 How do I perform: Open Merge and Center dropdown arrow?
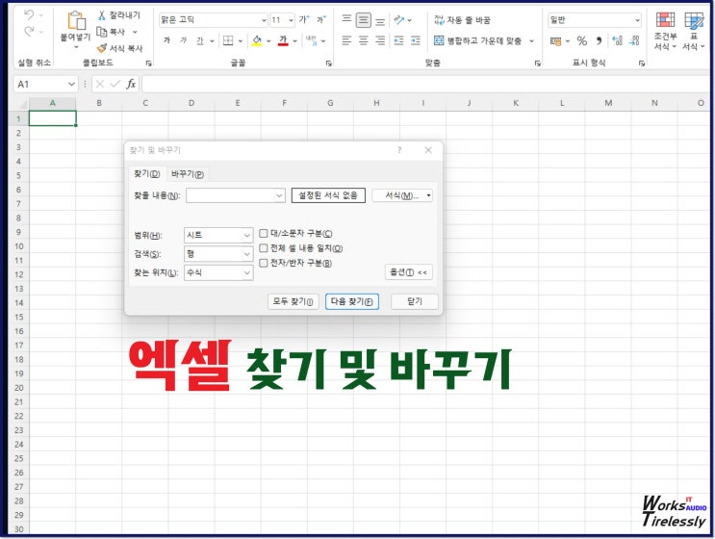531,41
